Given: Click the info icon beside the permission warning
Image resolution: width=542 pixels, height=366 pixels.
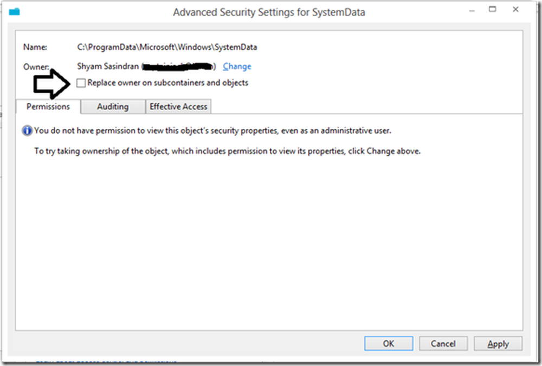Looking at the screenshot, I should click(x=26, y=130).
